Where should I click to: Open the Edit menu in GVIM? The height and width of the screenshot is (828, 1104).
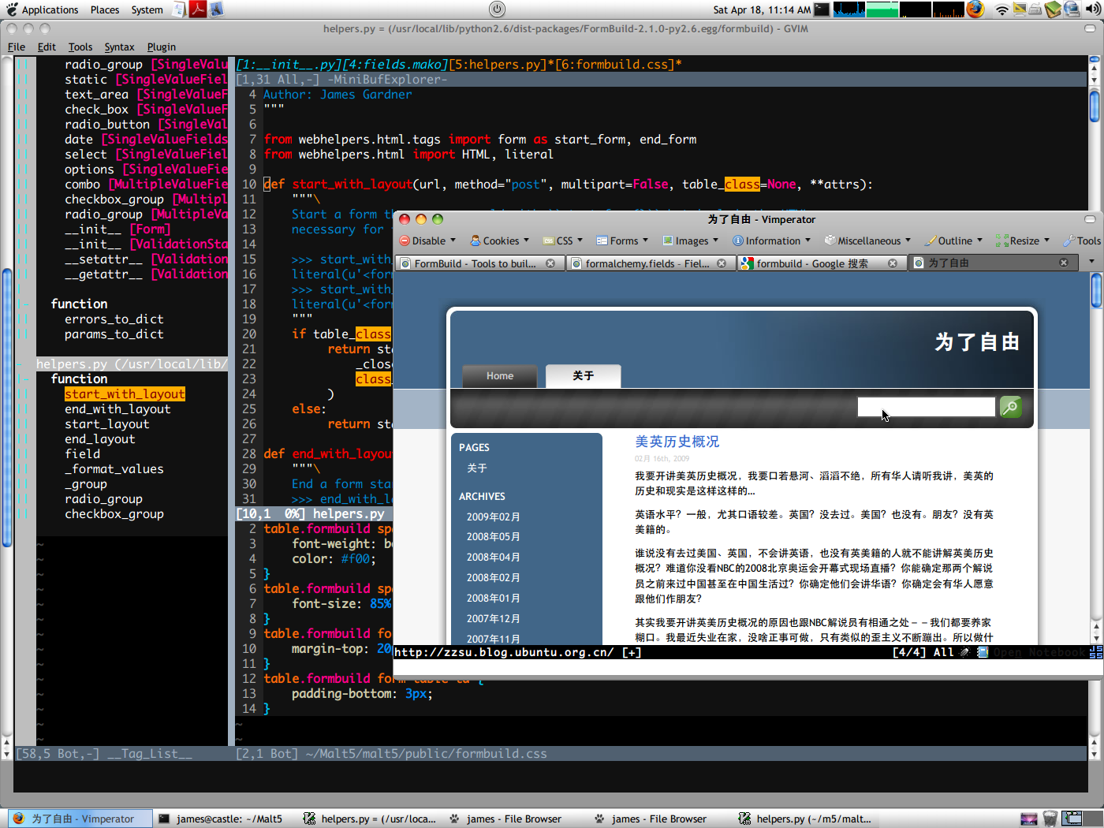pyautogui.click(x=47, y=47)
